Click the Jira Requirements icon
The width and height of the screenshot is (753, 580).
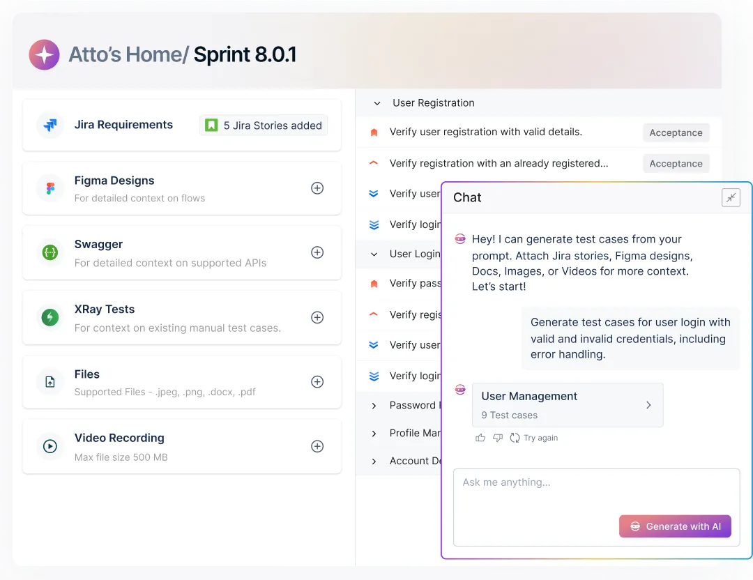click(49, 125)
